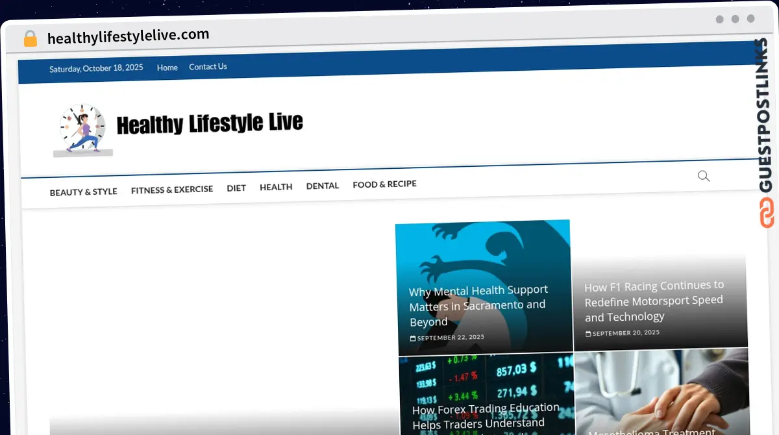779x435 pixels.
Task: Select the Fitness & Exercise menu item
Action: 172,190
